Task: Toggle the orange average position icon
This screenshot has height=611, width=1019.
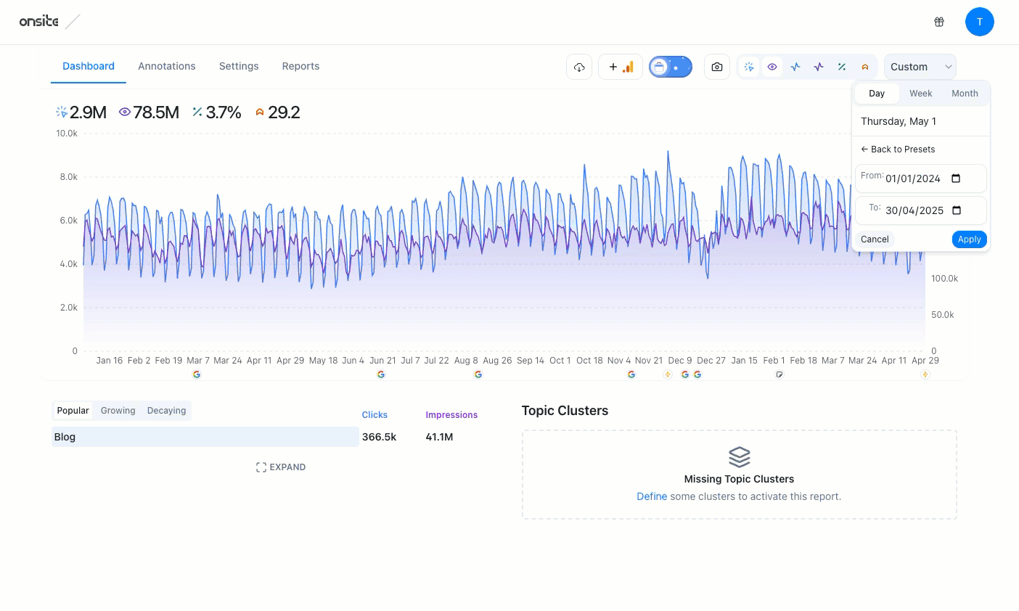Action: tap(865, 67)
